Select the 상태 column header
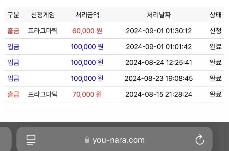 (216, 15)
